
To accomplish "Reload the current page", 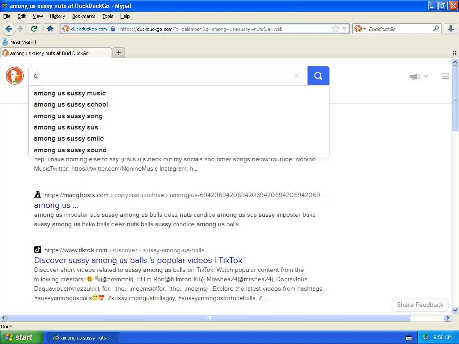I will pos(34,29).
